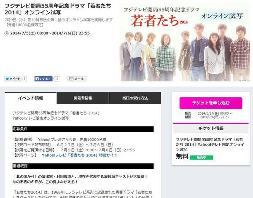The image size is (253, 198).
Task: Click the 応募条件 black section header
Action: [x=83, y=129]
